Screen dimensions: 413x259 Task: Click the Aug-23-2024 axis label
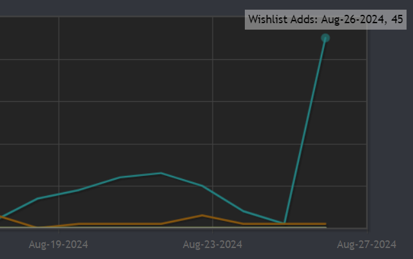(x=213, y=245)
